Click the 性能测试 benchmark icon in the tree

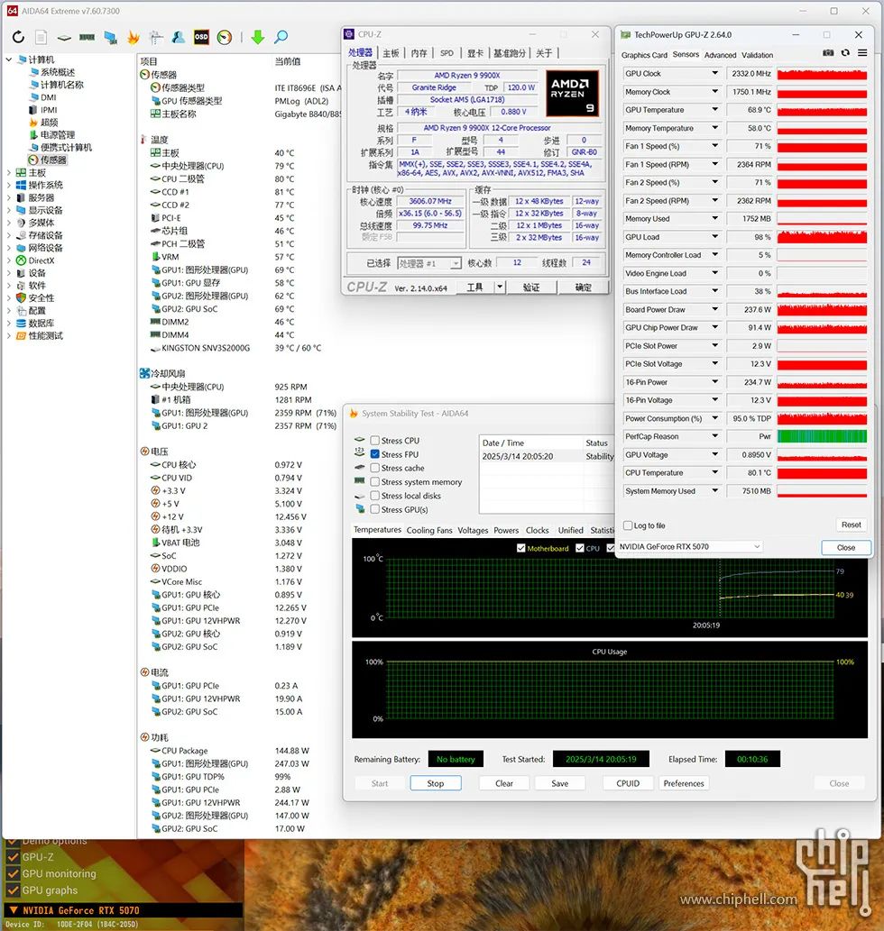(22, 335)
